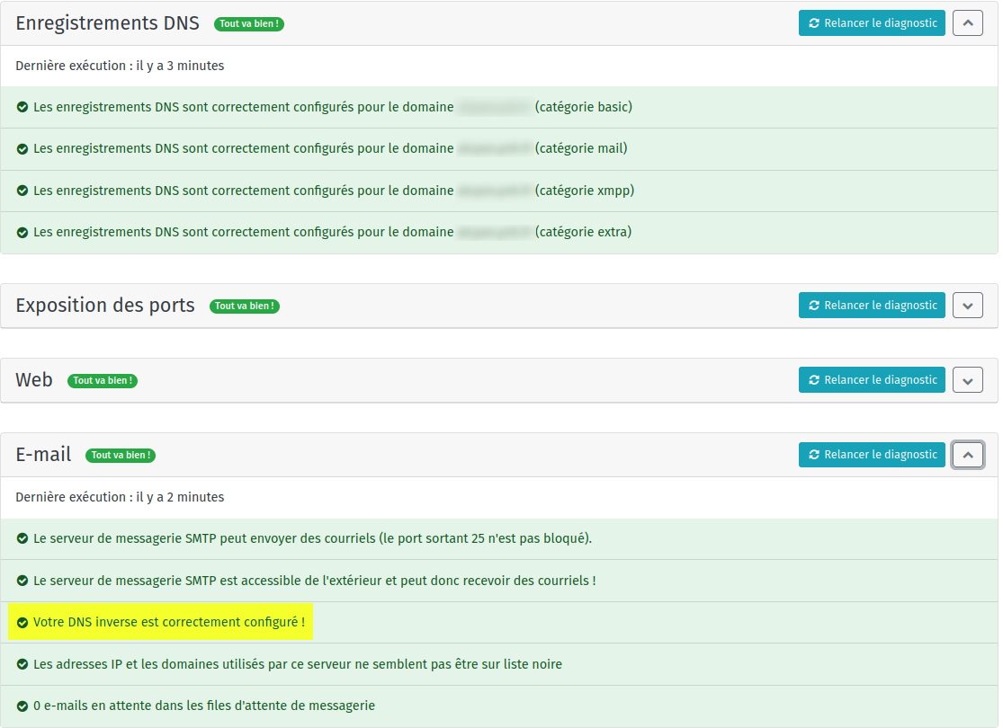Rerun the DNS records diagnostic
This screenshot has width=1003, height=728.
[x=871, y=23]
